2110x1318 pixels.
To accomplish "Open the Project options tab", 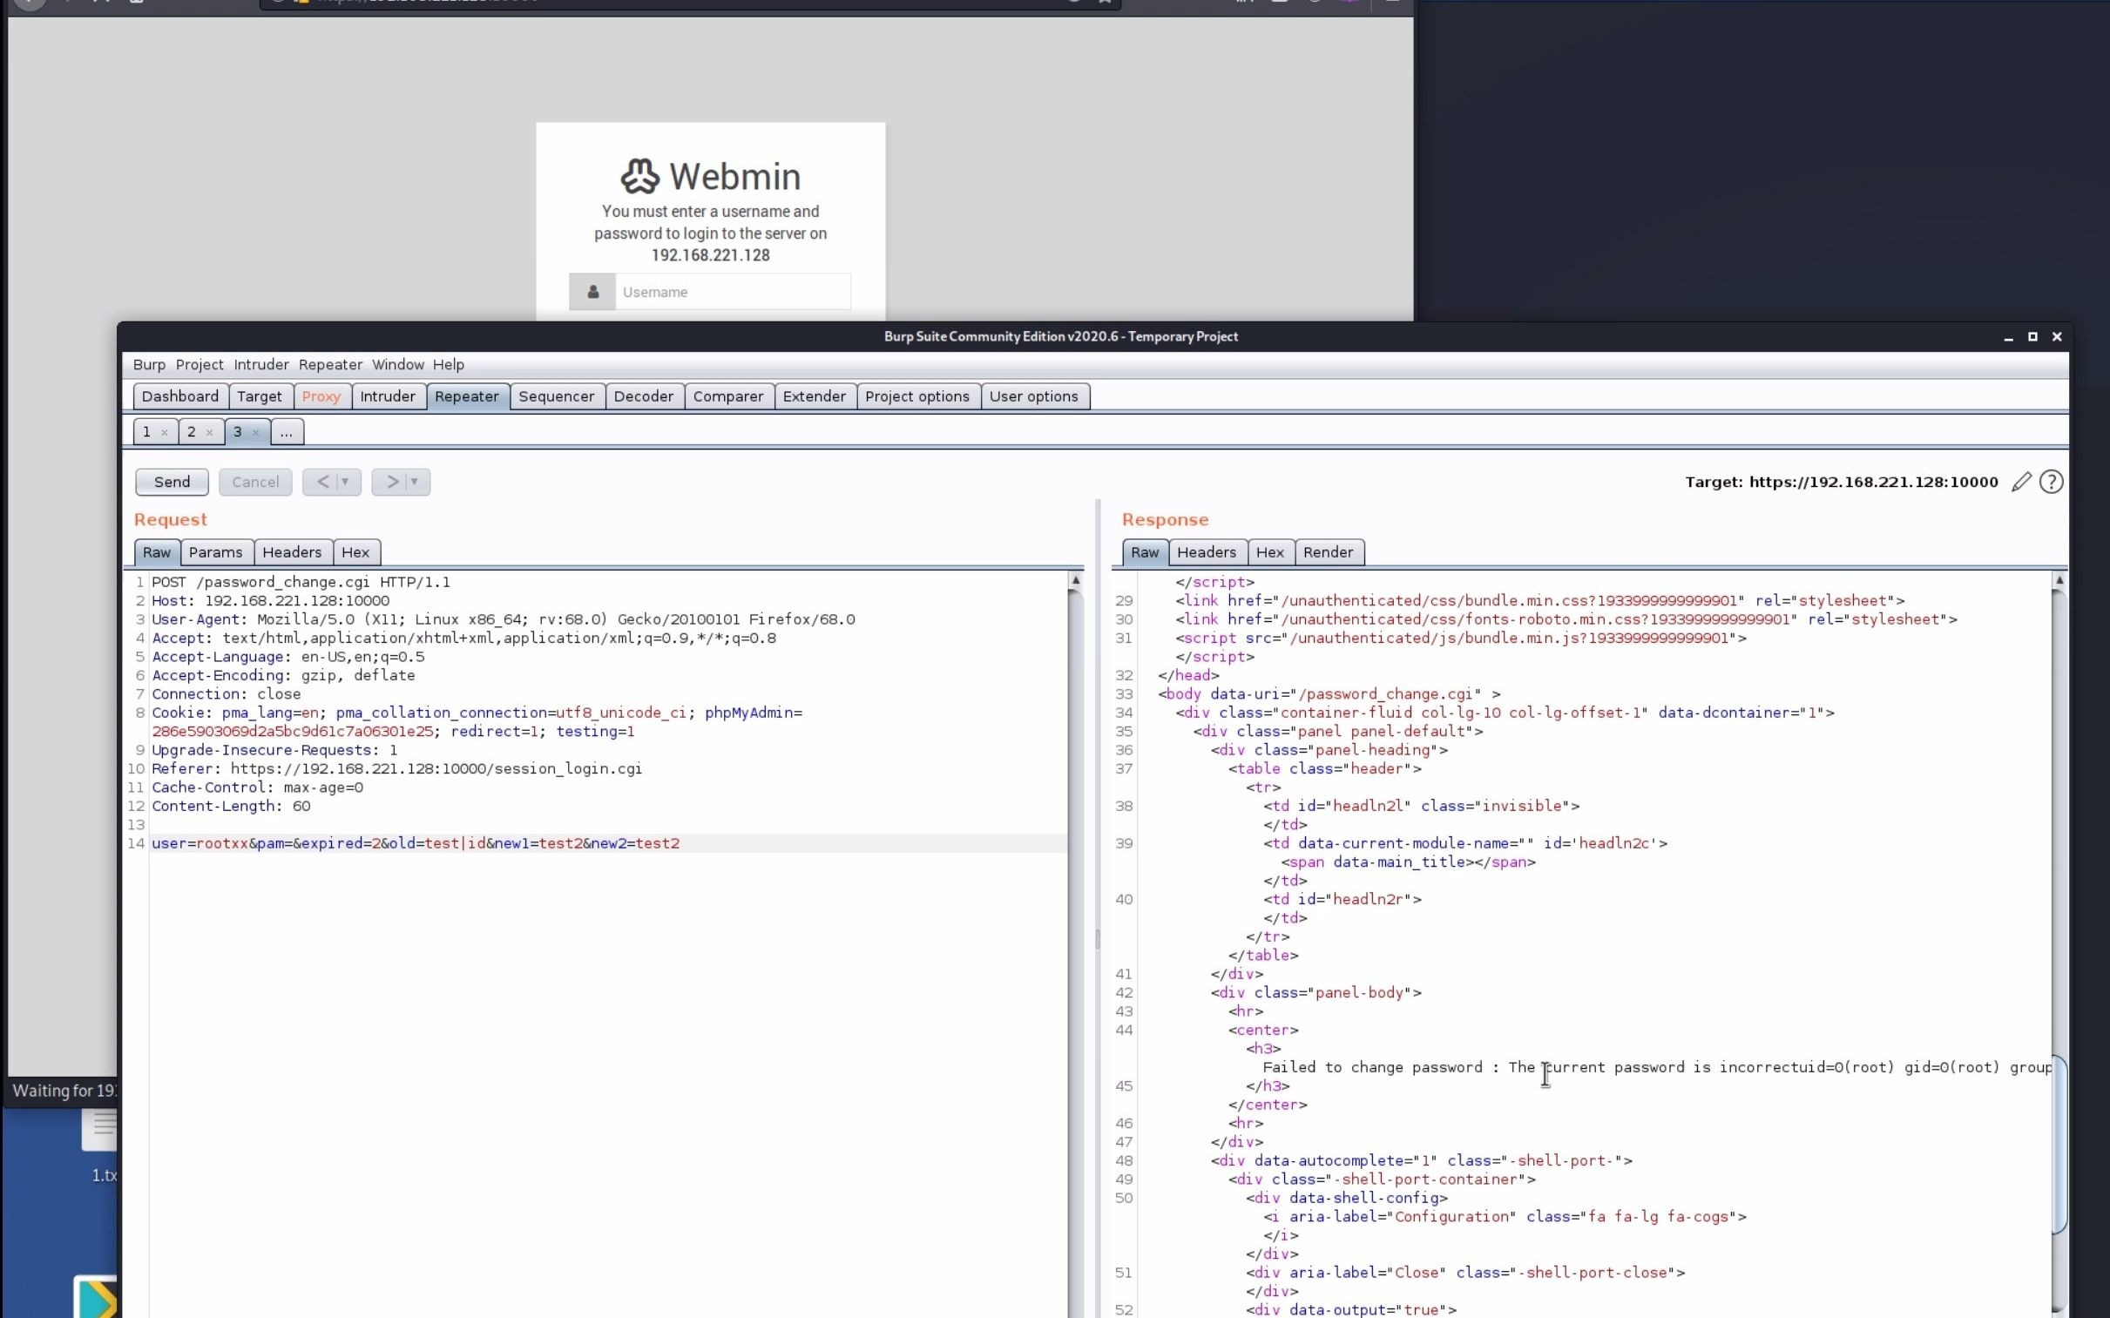I will pos(917,396).
